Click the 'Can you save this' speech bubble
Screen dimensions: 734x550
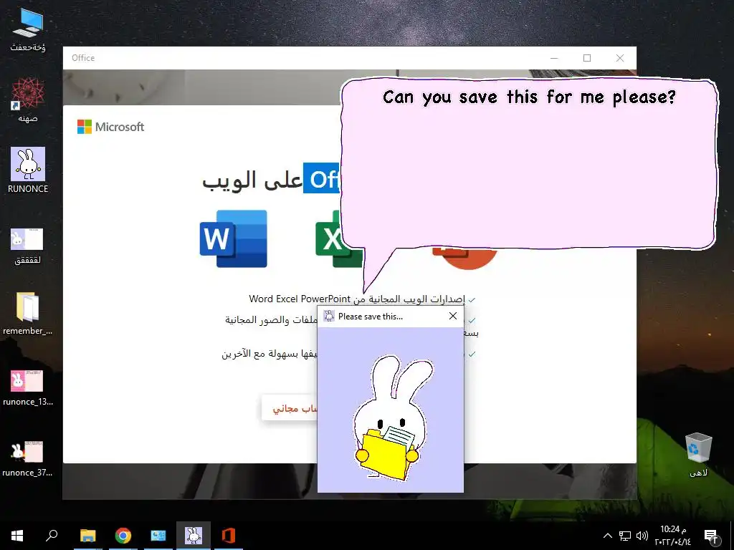point(529,164)
